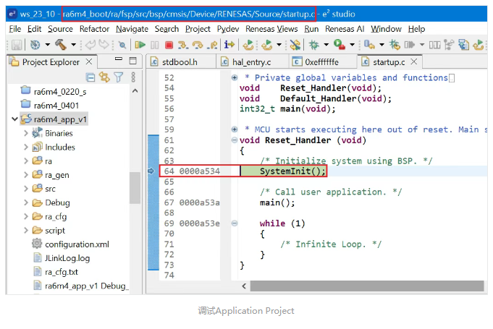Collapse the while loop fold at line 69
This screenshot has width=493, height=329.
[235, 223]
